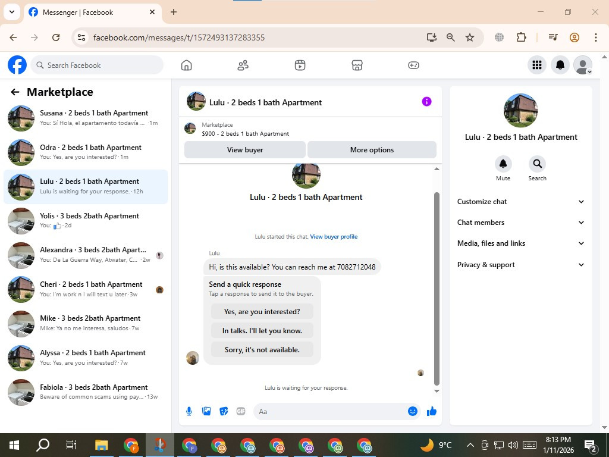
Task: Open Susana's apartment conversation
Action: coord(86,118)
